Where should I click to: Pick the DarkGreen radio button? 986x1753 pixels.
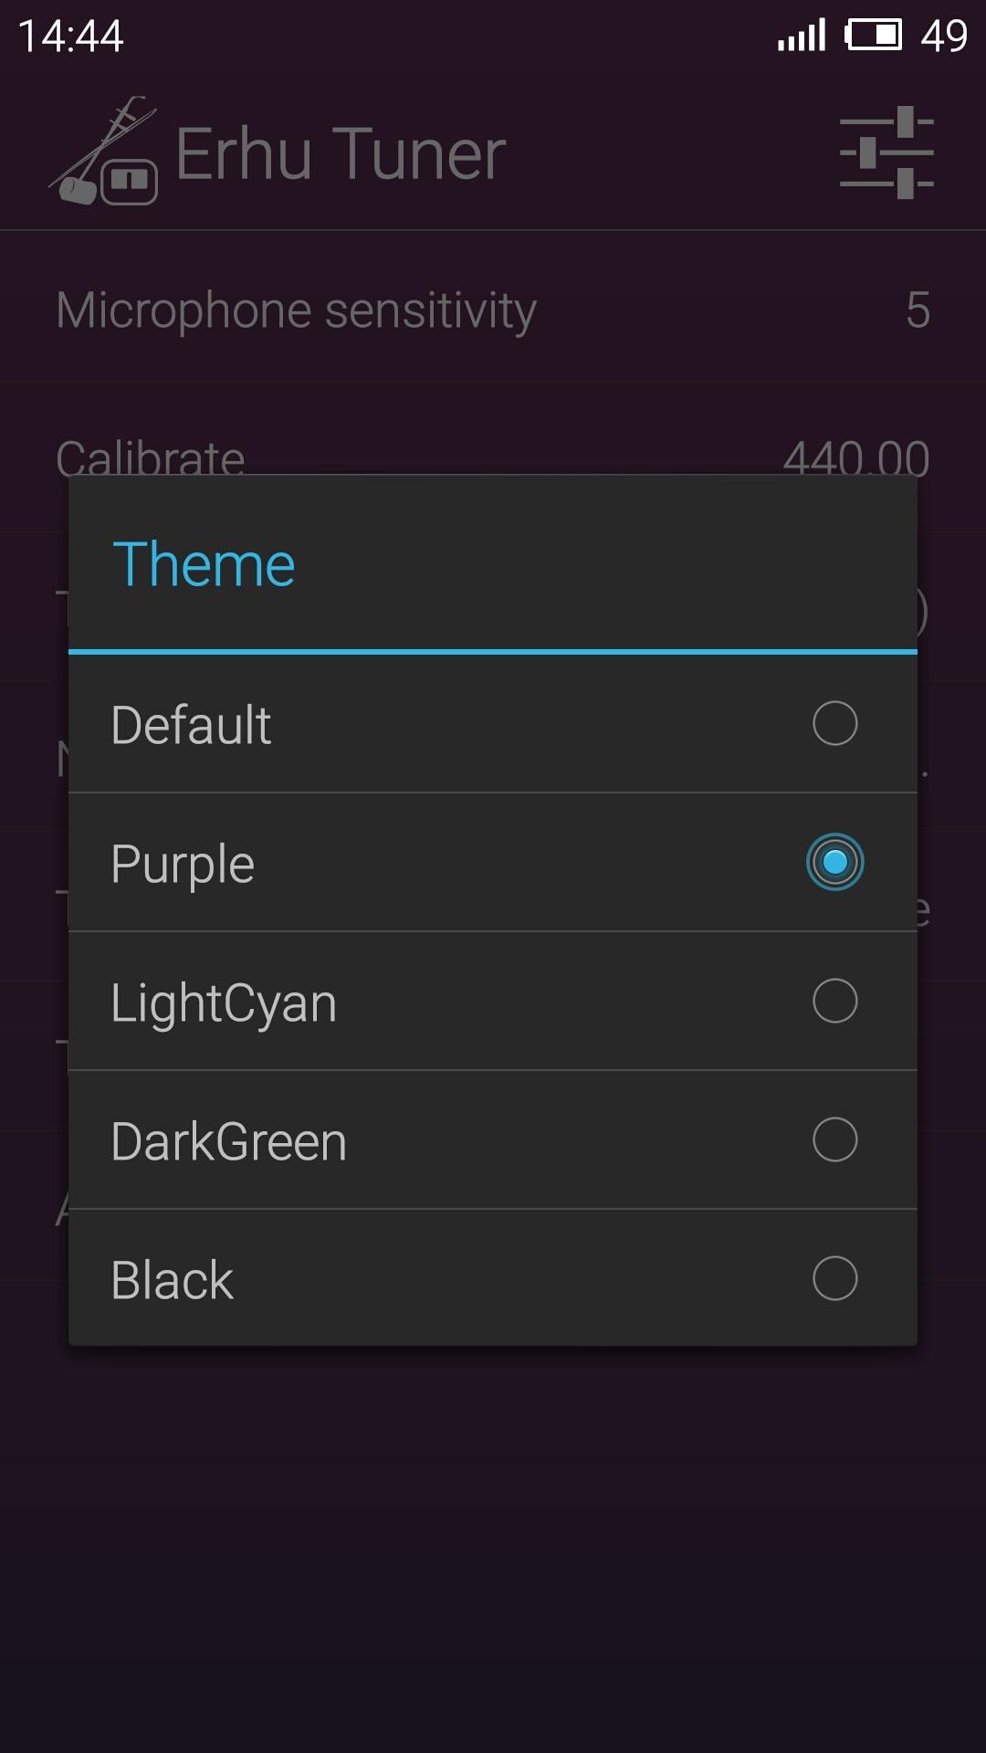pos(834,1139)
